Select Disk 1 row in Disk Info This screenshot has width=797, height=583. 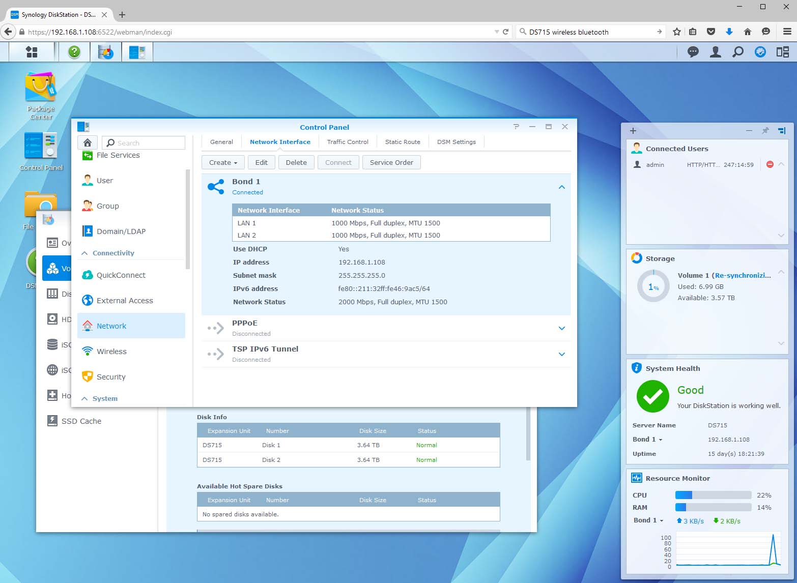coord(348,445)
